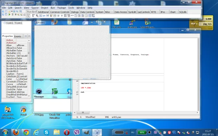Pick the TGroupBox component from the palette
218x136 pixels.
(76, 16)
